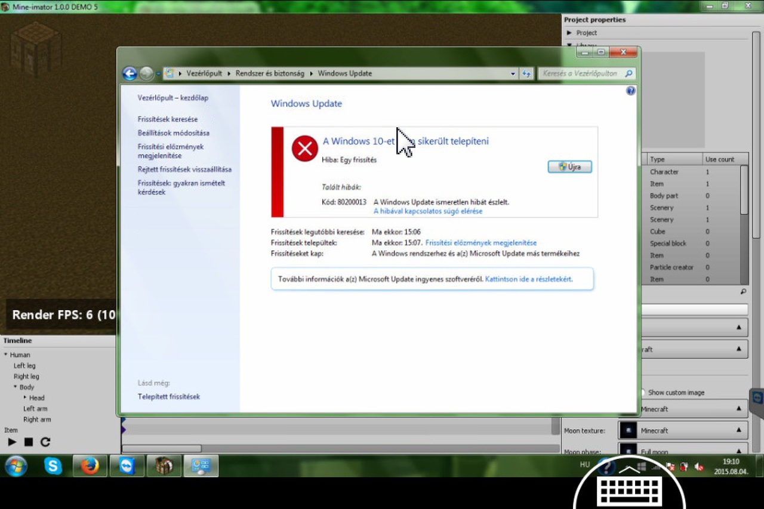Click Kattintson ide a részletekért link
The height and width of the screenshot is (509, 764).
pos(529,279)
